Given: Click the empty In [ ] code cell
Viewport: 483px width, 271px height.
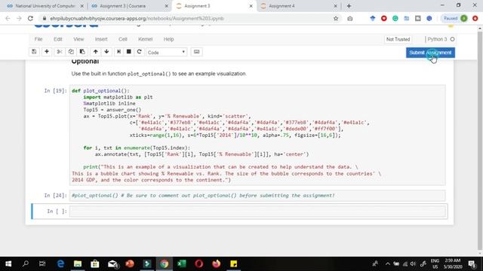Looking at the screenshot, I should point(257,211).
